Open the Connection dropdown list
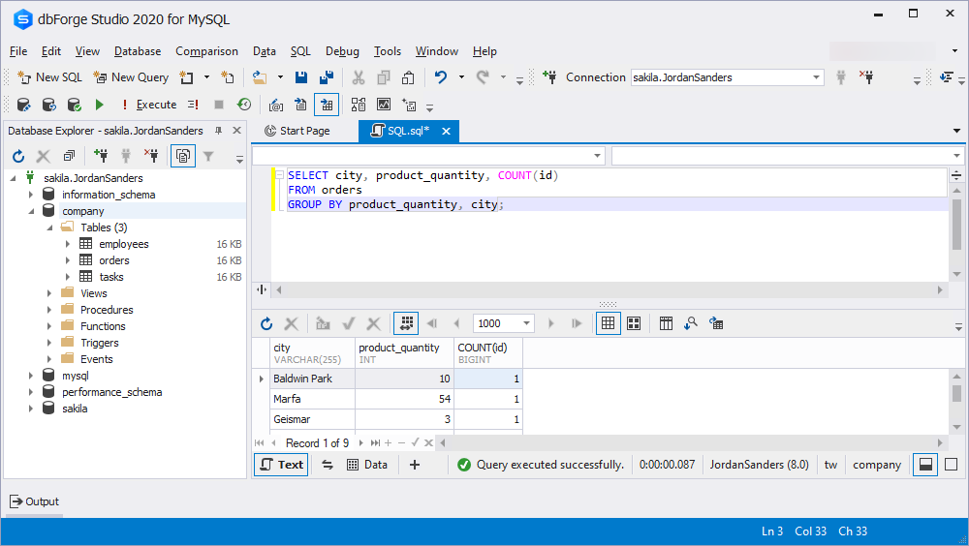The image size is (969, 546). click(816, 77)
